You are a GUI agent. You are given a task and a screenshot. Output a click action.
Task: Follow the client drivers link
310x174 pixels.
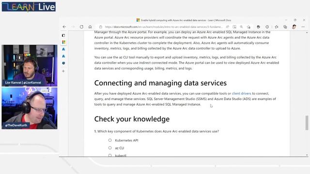[241, 93]
